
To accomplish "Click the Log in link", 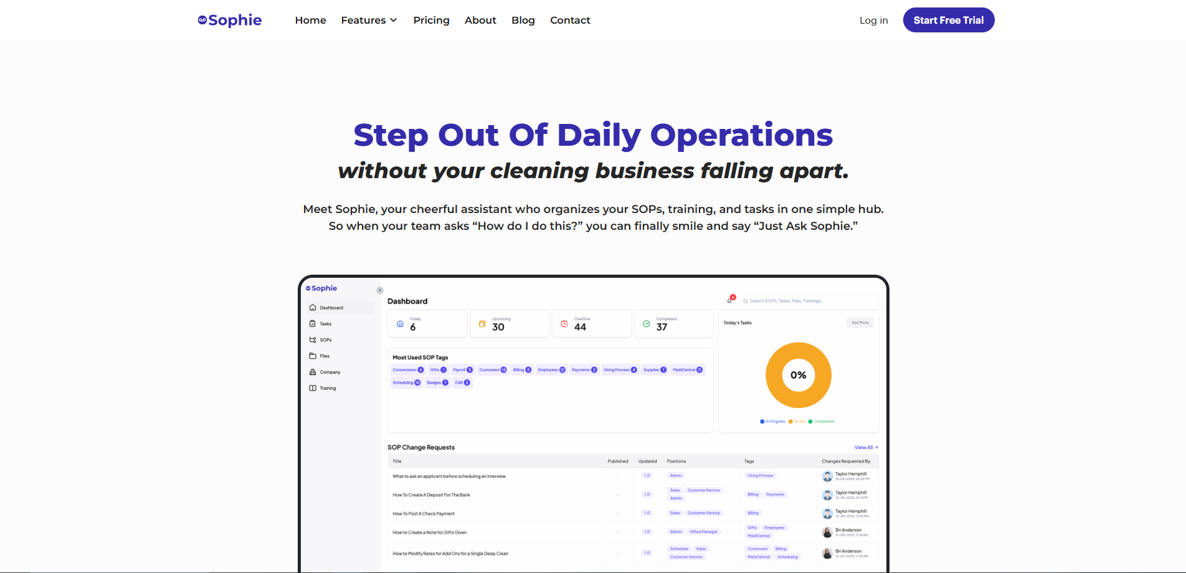I will 873,21.
